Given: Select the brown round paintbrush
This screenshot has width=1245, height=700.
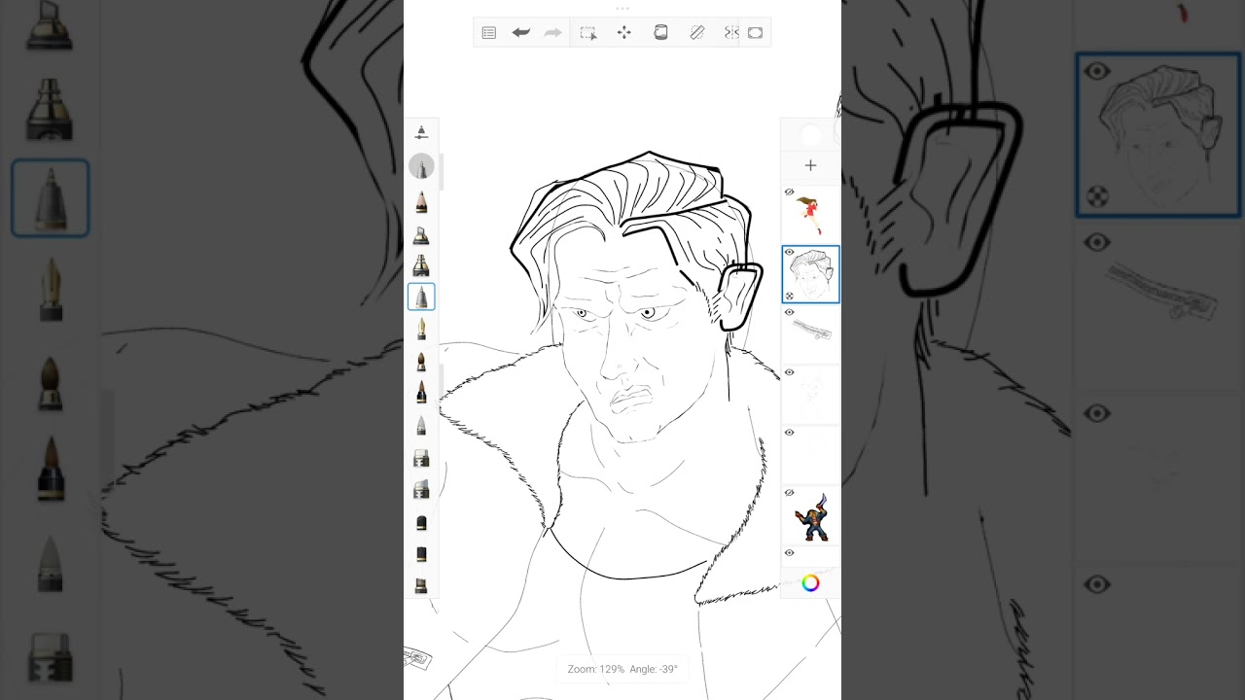Looking at the screenshot, I should [421, 361].
